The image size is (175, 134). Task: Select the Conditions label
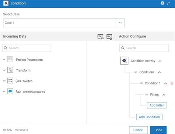click(147, 72)
